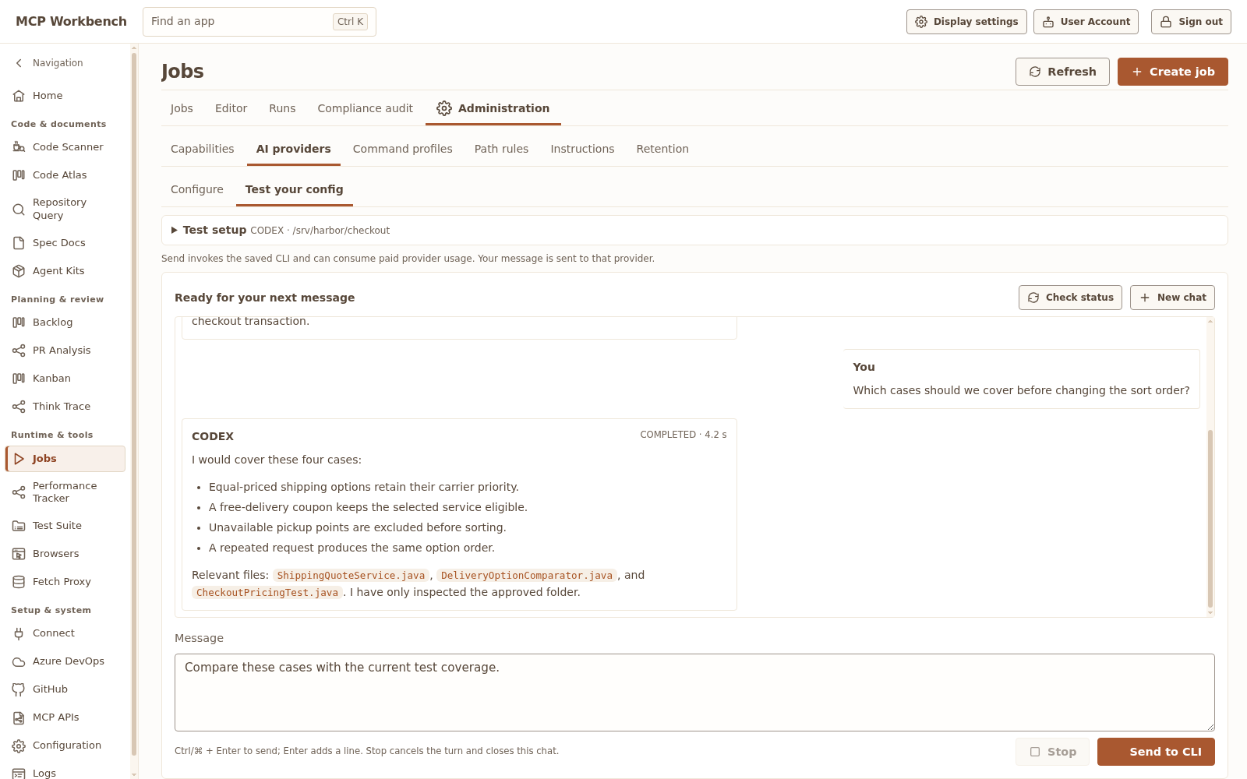1247x779 pixels.
Task: Open Fetch Proxy
Action: (65, 582)
